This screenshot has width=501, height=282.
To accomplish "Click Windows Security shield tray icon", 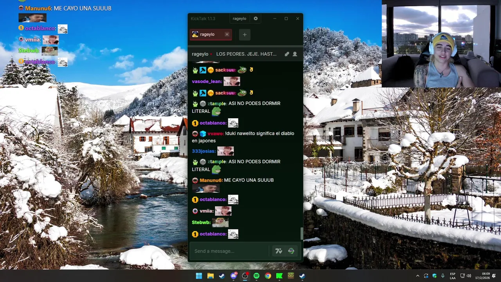I will 434,276.
